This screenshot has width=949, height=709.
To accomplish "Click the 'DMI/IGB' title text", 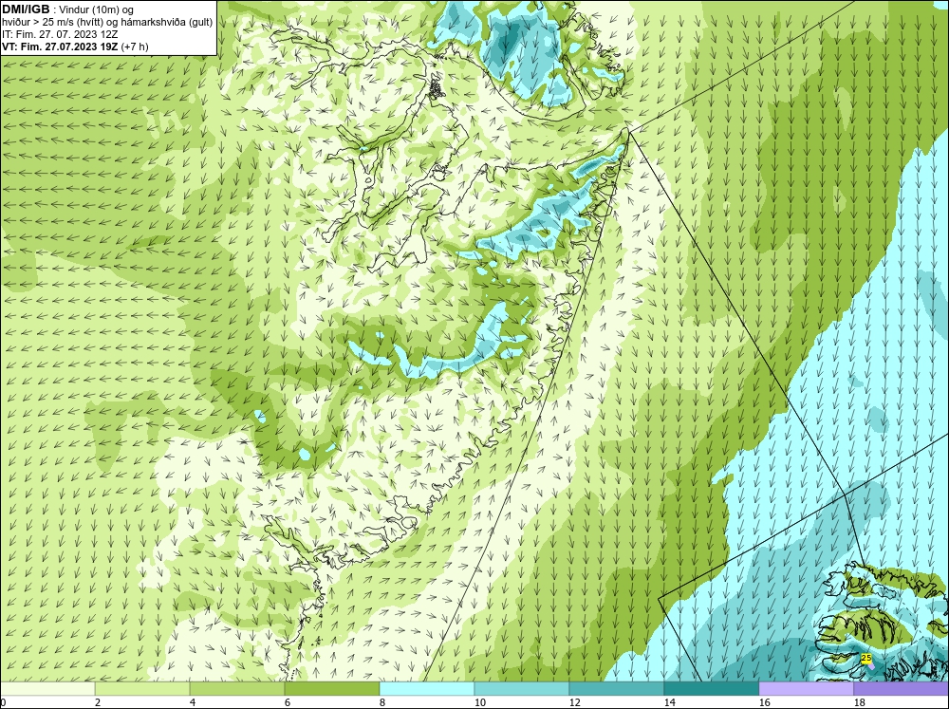I will [26, 9].
